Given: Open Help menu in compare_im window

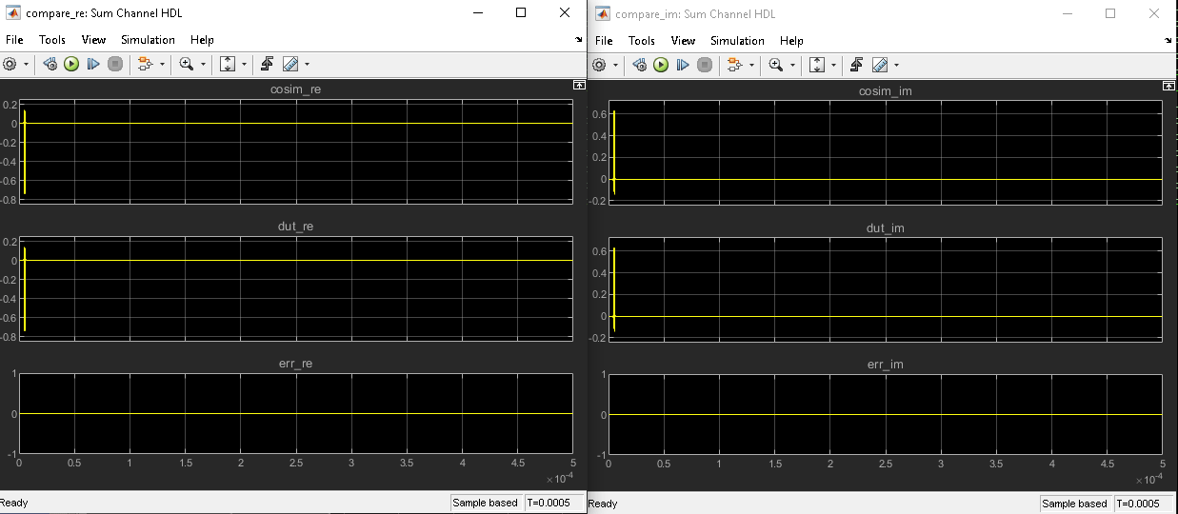Looking at the screenshot, I should 791,41.
